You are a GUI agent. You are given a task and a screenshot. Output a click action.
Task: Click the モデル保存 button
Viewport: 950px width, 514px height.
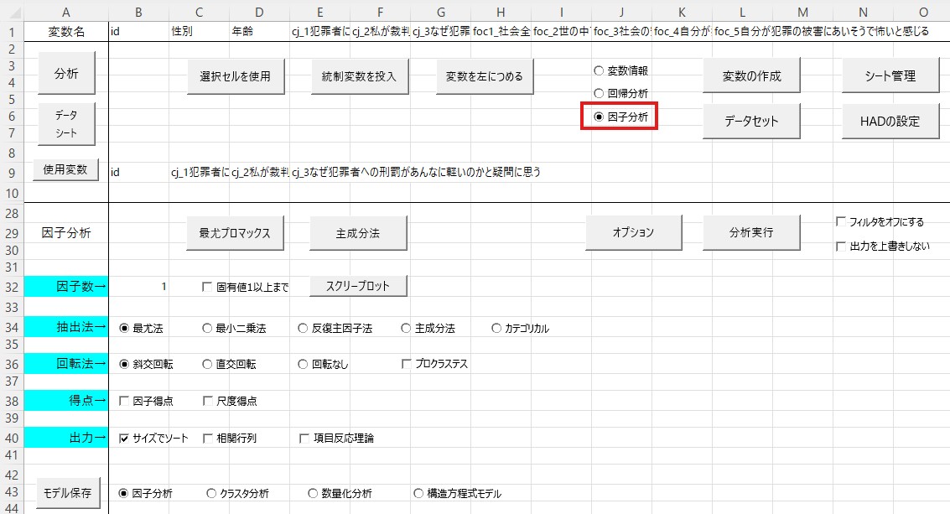66,490
